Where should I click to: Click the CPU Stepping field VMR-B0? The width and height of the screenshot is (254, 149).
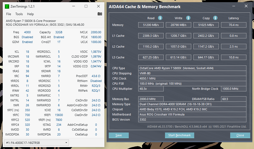coord(192,73)
